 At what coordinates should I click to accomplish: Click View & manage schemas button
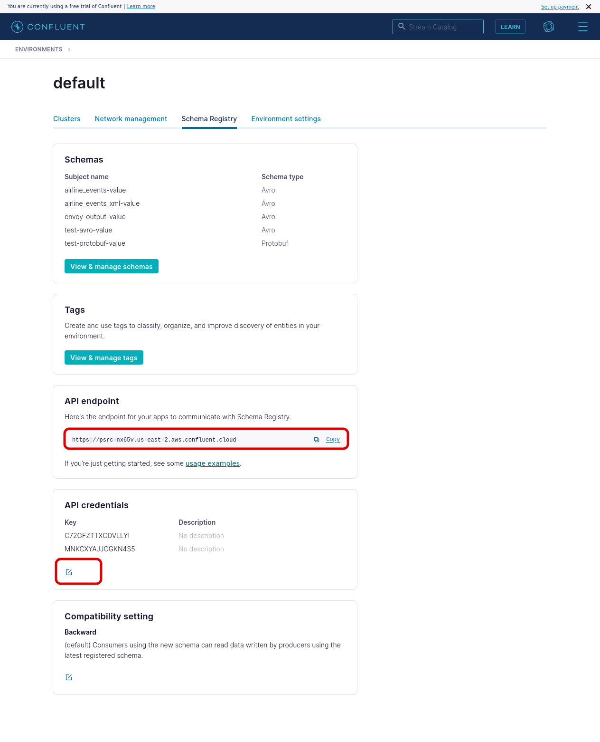[112, 266]
